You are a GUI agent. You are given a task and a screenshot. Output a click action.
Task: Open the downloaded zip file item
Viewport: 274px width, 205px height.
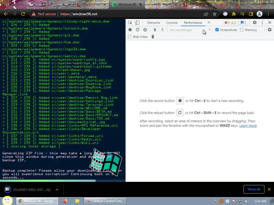(x=27, y=190)
